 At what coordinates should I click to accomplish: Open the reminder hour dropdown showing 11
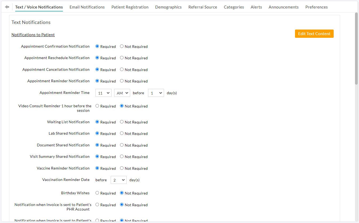click(x=103, y=93)
